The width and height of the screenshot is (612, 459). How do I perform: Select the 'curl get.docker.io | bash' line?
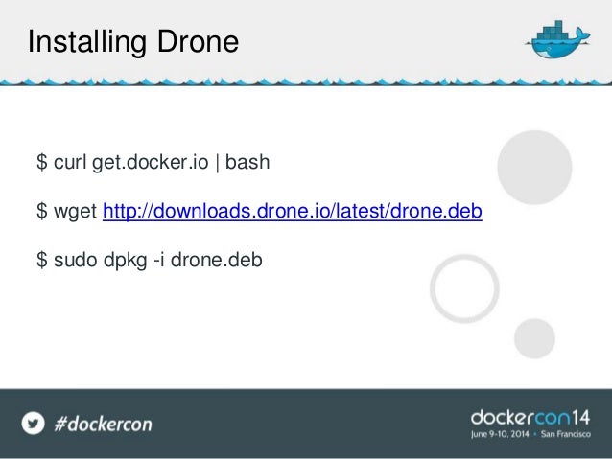pyautogui.click(x=153, y=162)
